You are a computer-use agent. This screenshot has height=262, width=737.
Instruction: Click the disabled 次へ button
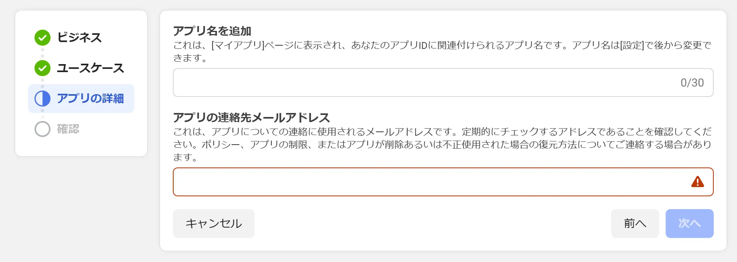[689, 224]
